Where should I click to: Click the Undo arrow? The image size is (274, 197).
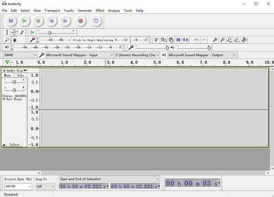196,40
